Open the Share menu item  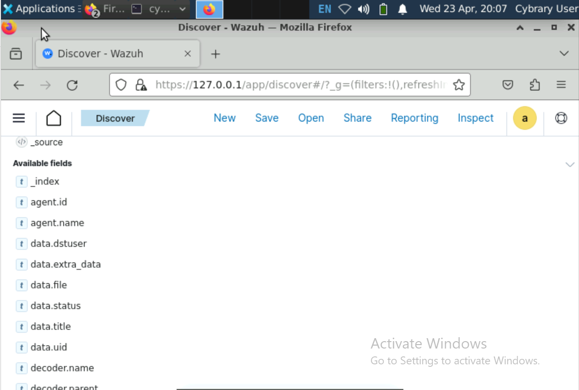click(x=357, y=118)
